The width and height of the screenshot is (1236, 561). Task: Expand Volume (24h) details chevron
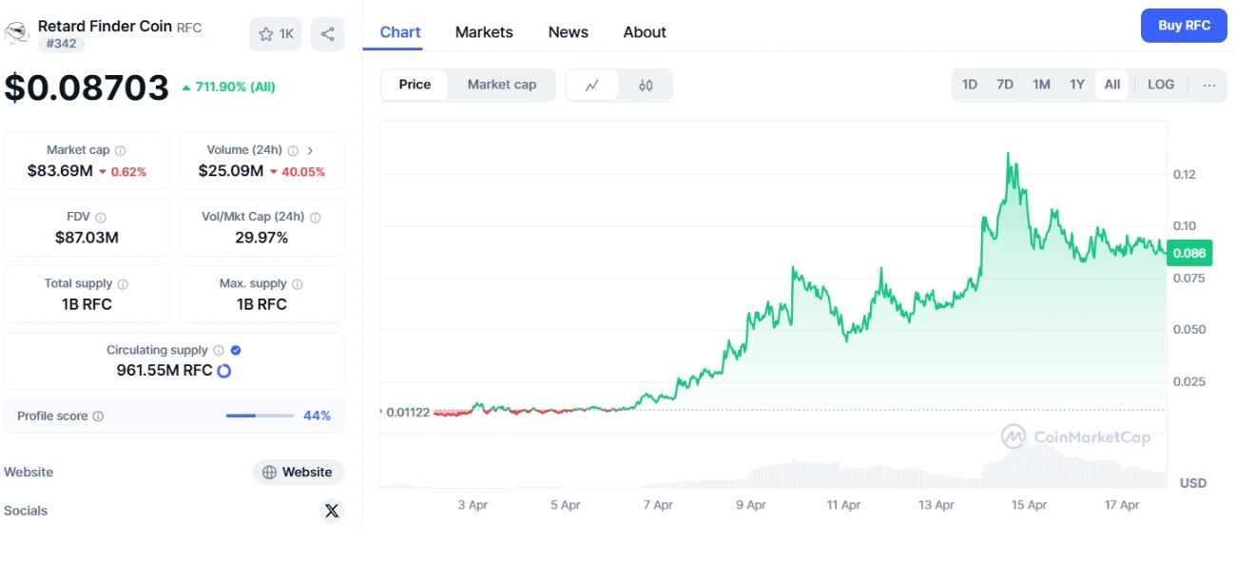pyautogui.click(x=310, y=150)
